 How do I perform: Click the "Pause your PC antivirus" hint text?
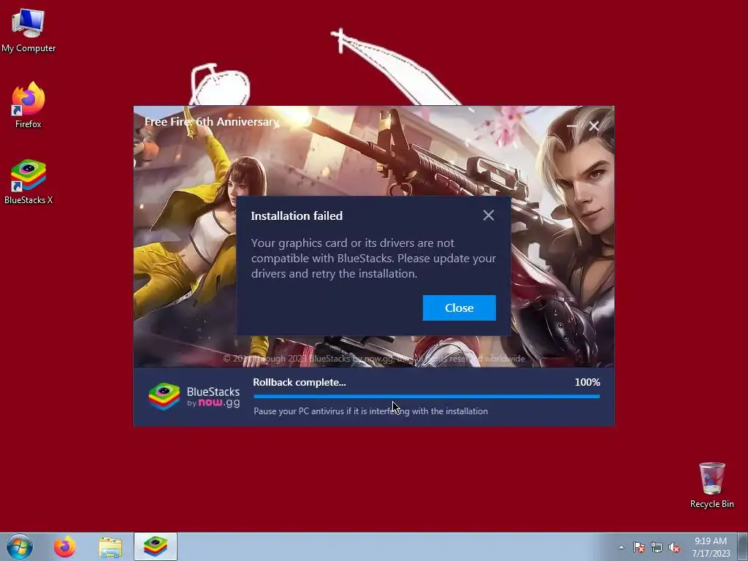pyautogui.click(x=370, y=411)
